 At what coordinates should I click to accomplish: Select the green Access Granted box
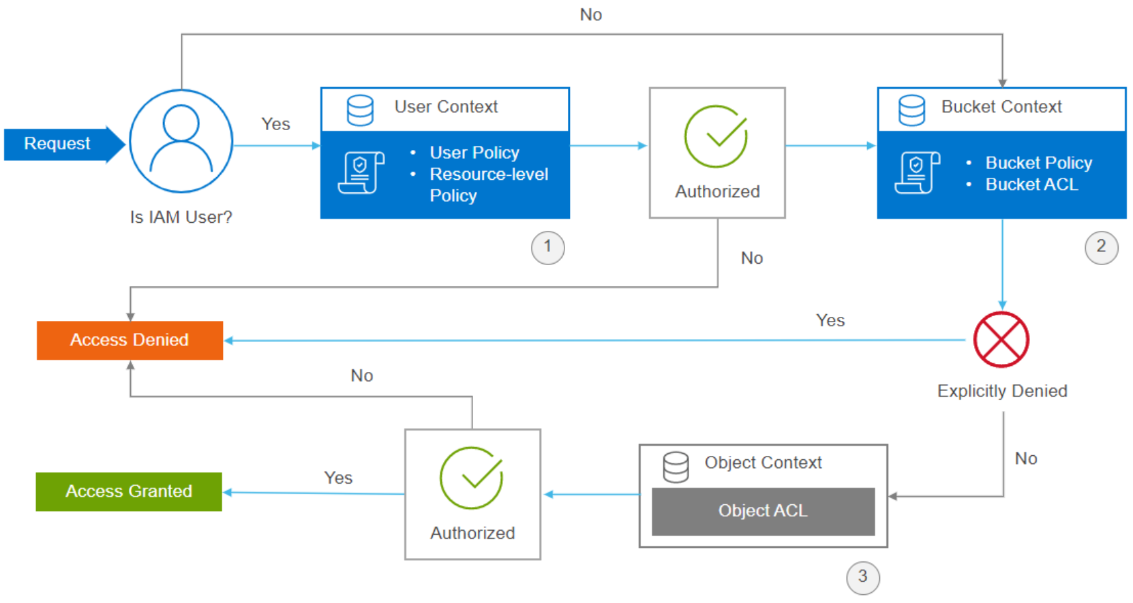(129, 491)
